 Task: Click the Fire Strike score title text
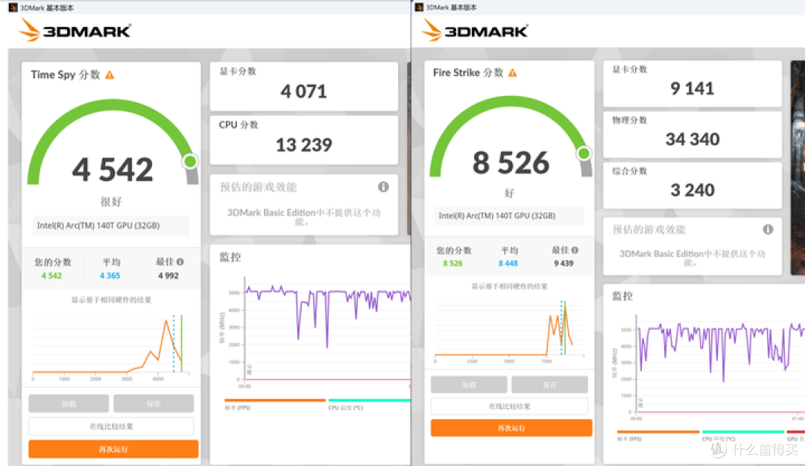click(x=467, y=73)
